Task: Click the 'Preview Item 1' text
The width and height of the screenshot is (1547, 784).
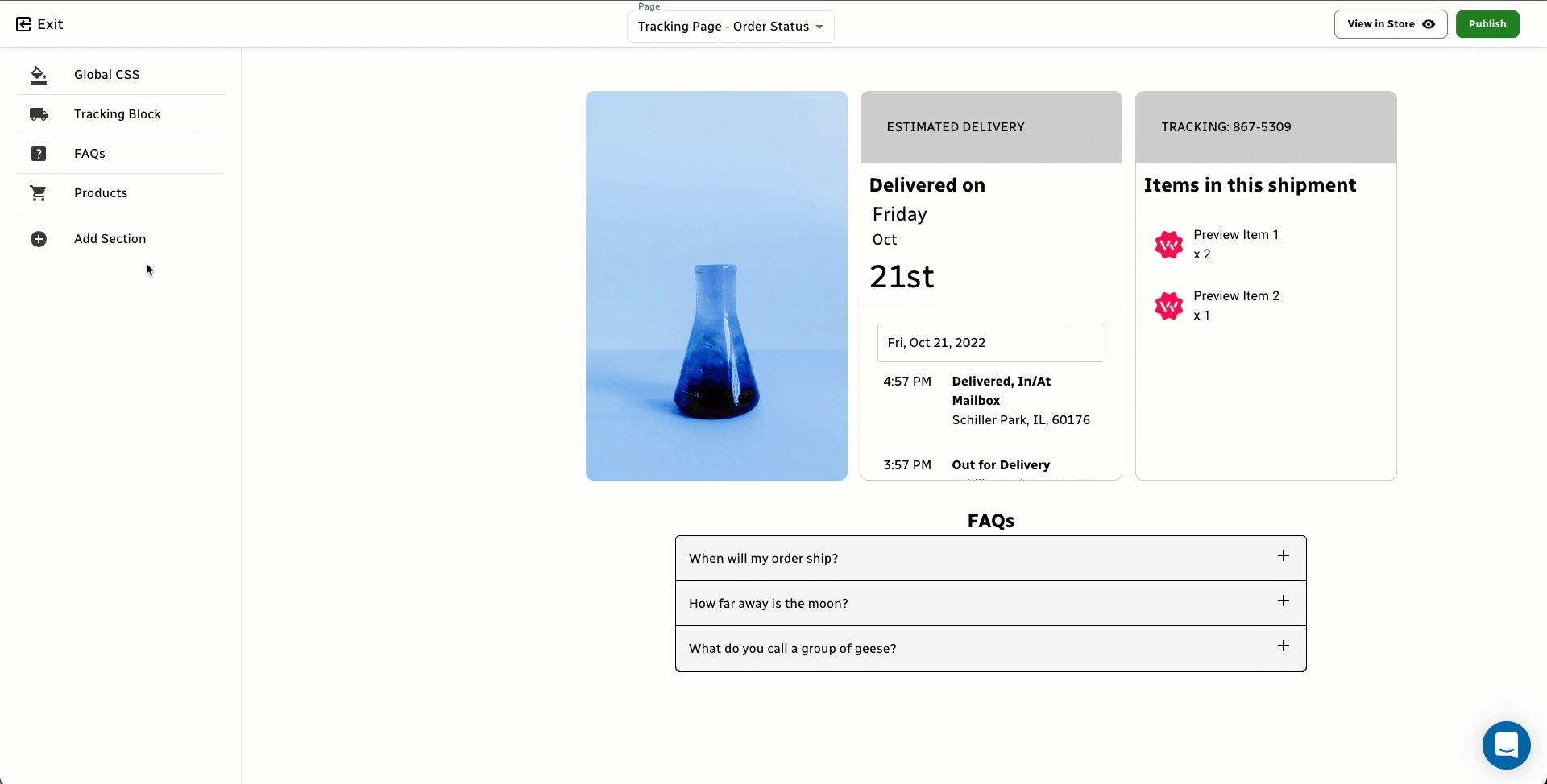Action: click(x=1236, y=235)
